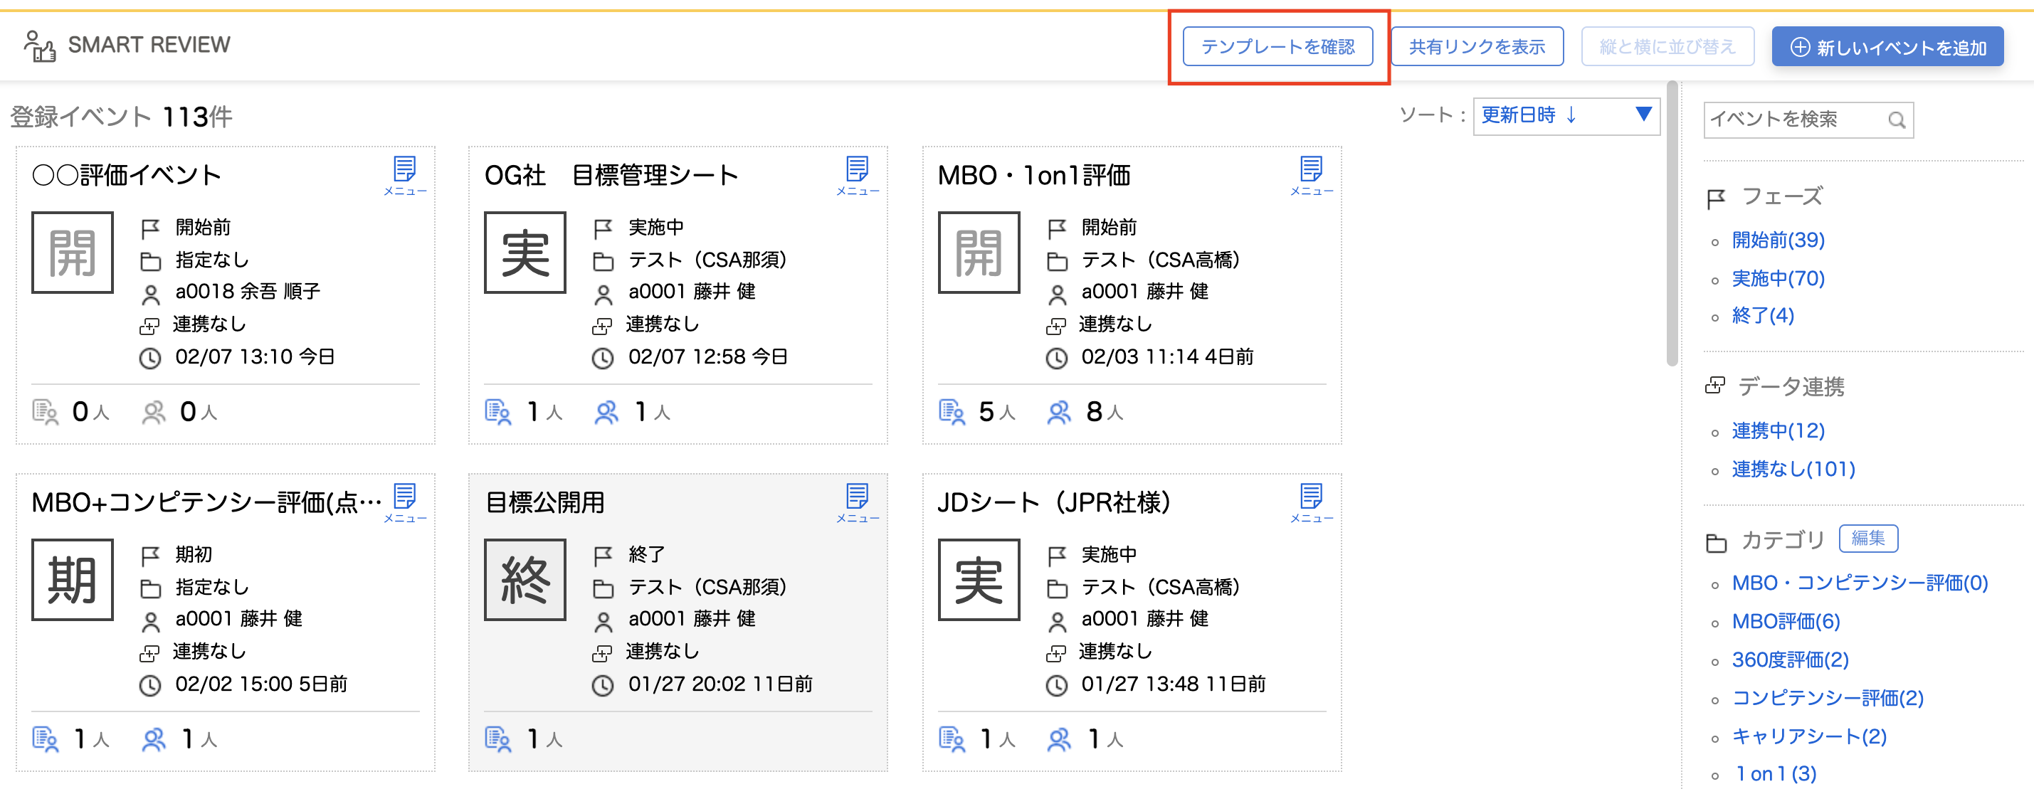The width and height of the screenshot is (2034, 789).
Task: Click the カテゴリ 編集 button
Action: point(1867,538)
